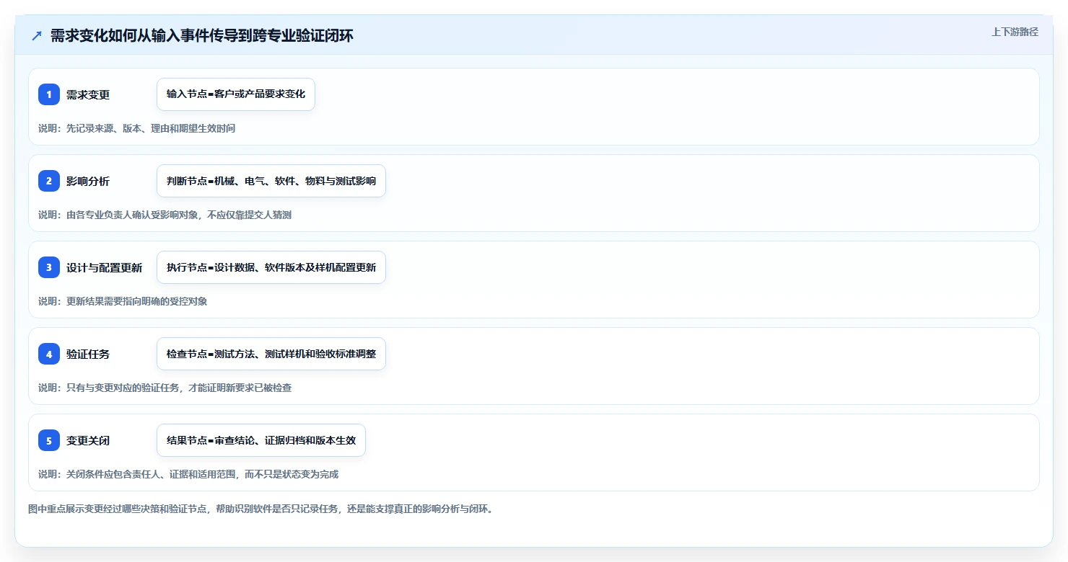Click the step 3 number badge

coord(49,267)
